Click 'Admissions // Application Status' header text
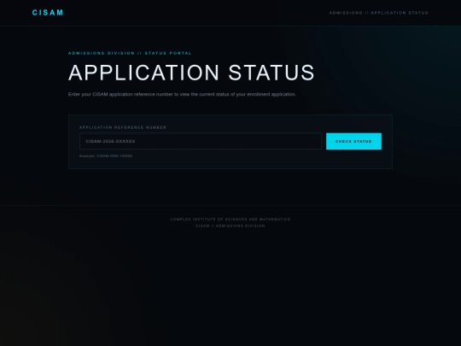 pos(379,13)
